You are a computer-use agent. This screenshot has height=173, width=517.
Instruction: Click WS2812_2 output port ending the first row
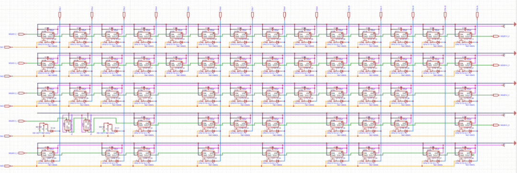tap(496, 36)
